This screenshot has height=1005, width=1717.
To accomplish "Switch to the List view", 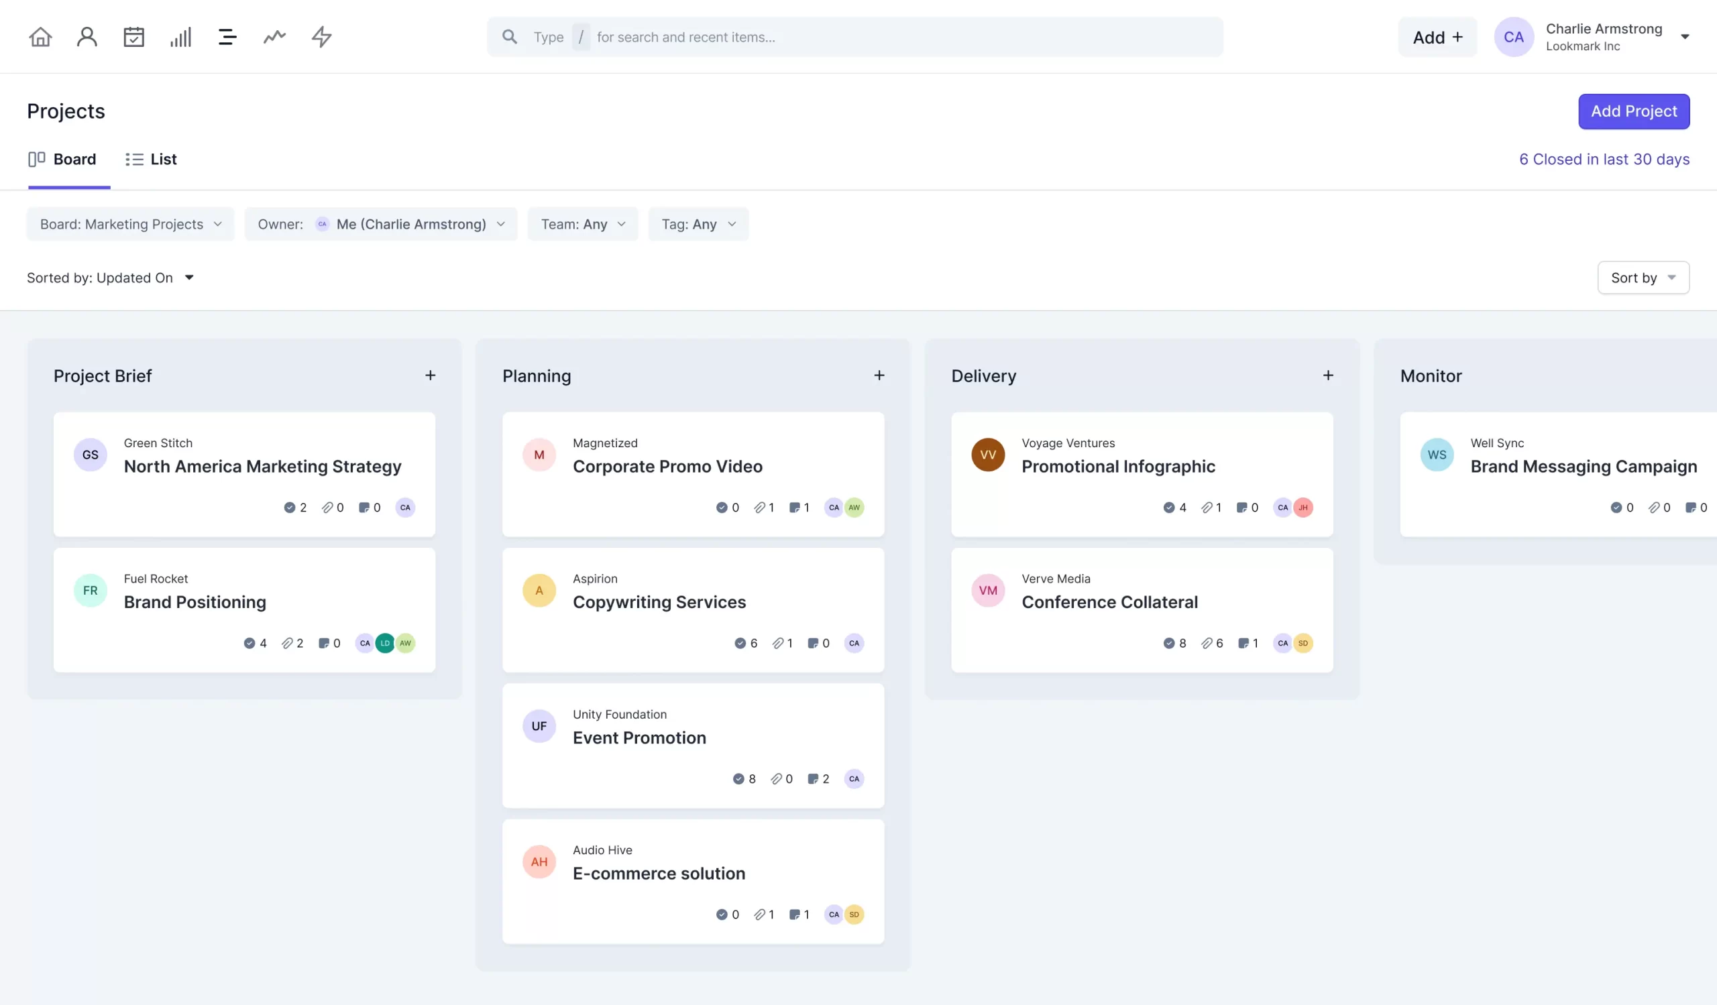I will (x=152, y=159).
